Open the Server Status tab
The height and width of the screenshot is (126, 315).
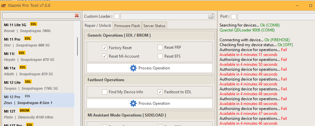click(x=154, y=26)
